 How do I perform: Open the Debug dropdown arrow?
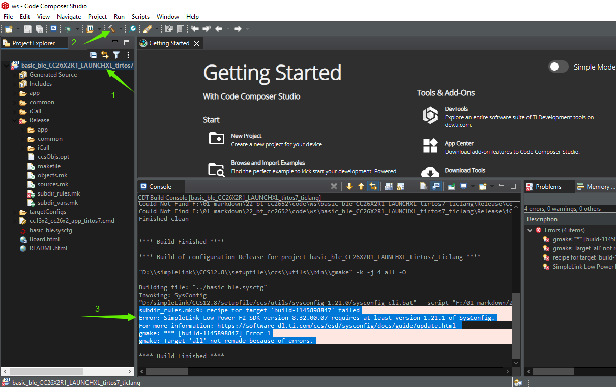click(x=77, y=29)
